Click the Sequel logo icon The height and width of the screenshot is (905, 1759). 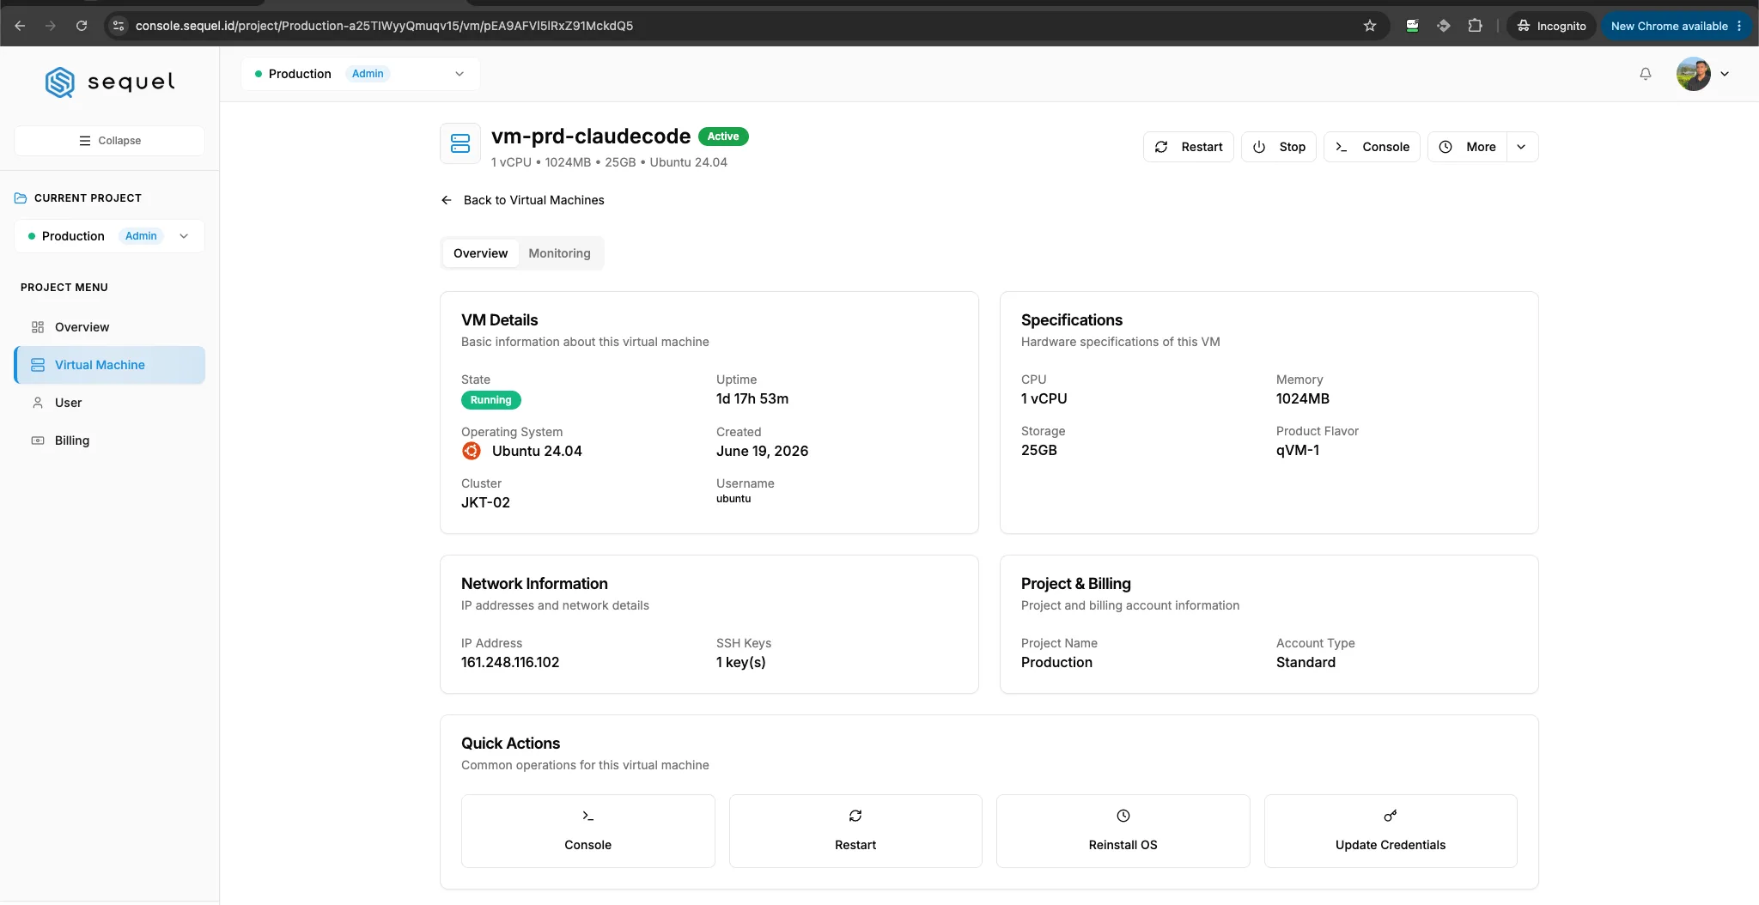tap(60, 82)
